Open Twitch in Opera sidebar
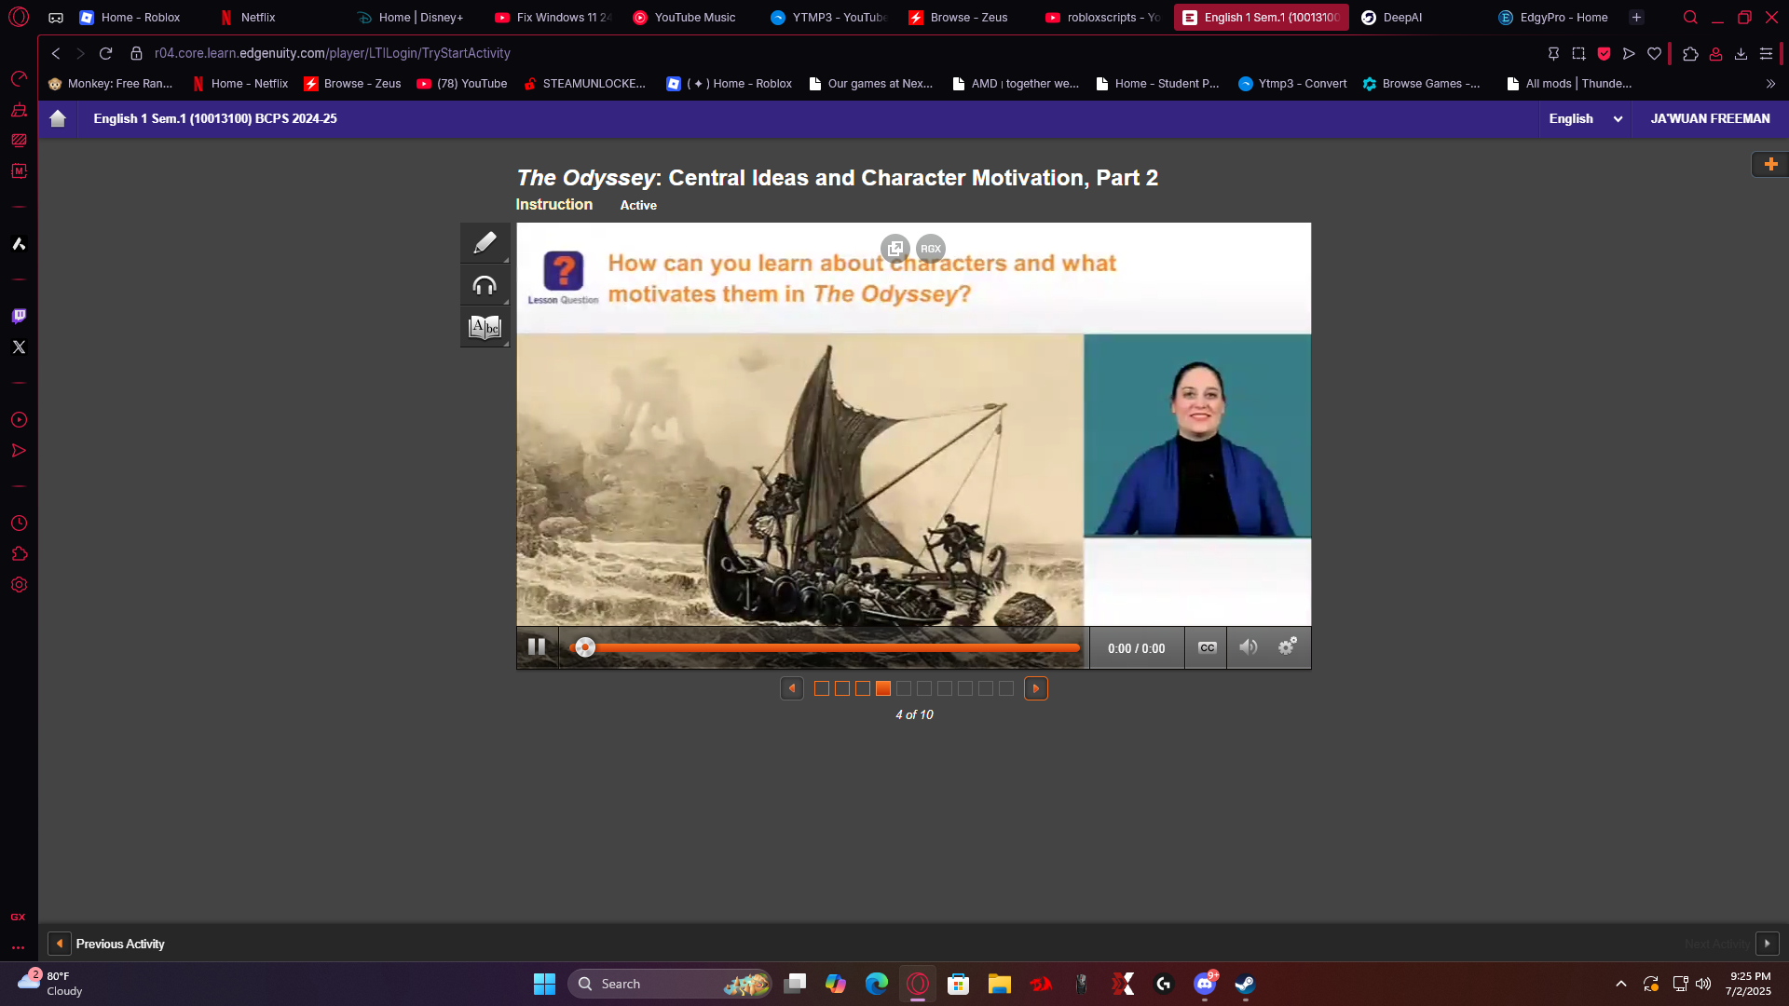The height and width of the screenshot is (1006, 1789). (x=19, y=316)
